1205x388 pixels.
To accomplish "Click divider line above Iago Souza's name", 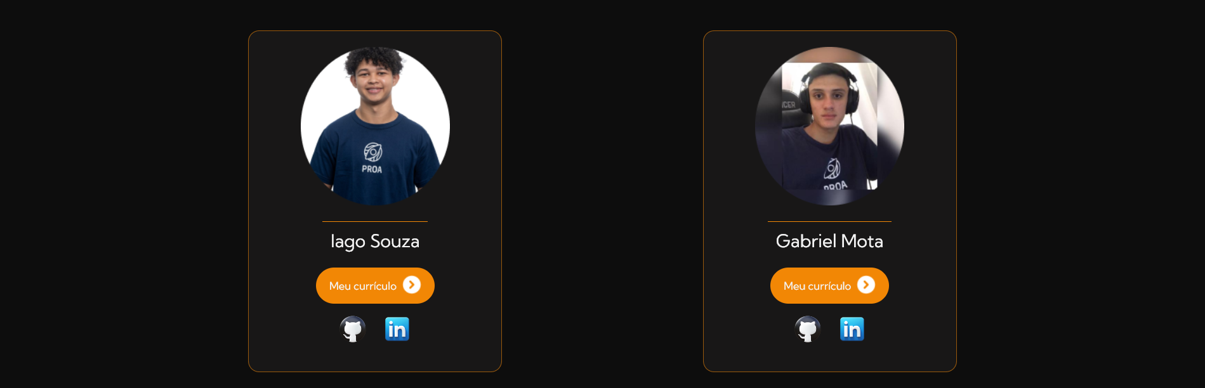I will coord(375,221).
